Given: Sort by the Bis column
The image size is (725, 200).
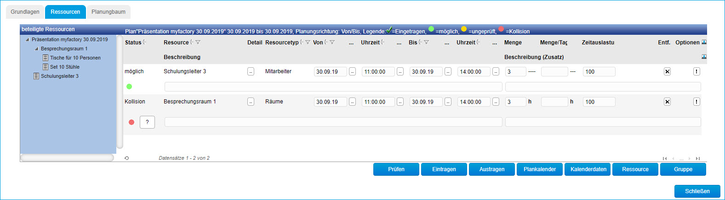Looking at the screenshot, I should [420, 42].
